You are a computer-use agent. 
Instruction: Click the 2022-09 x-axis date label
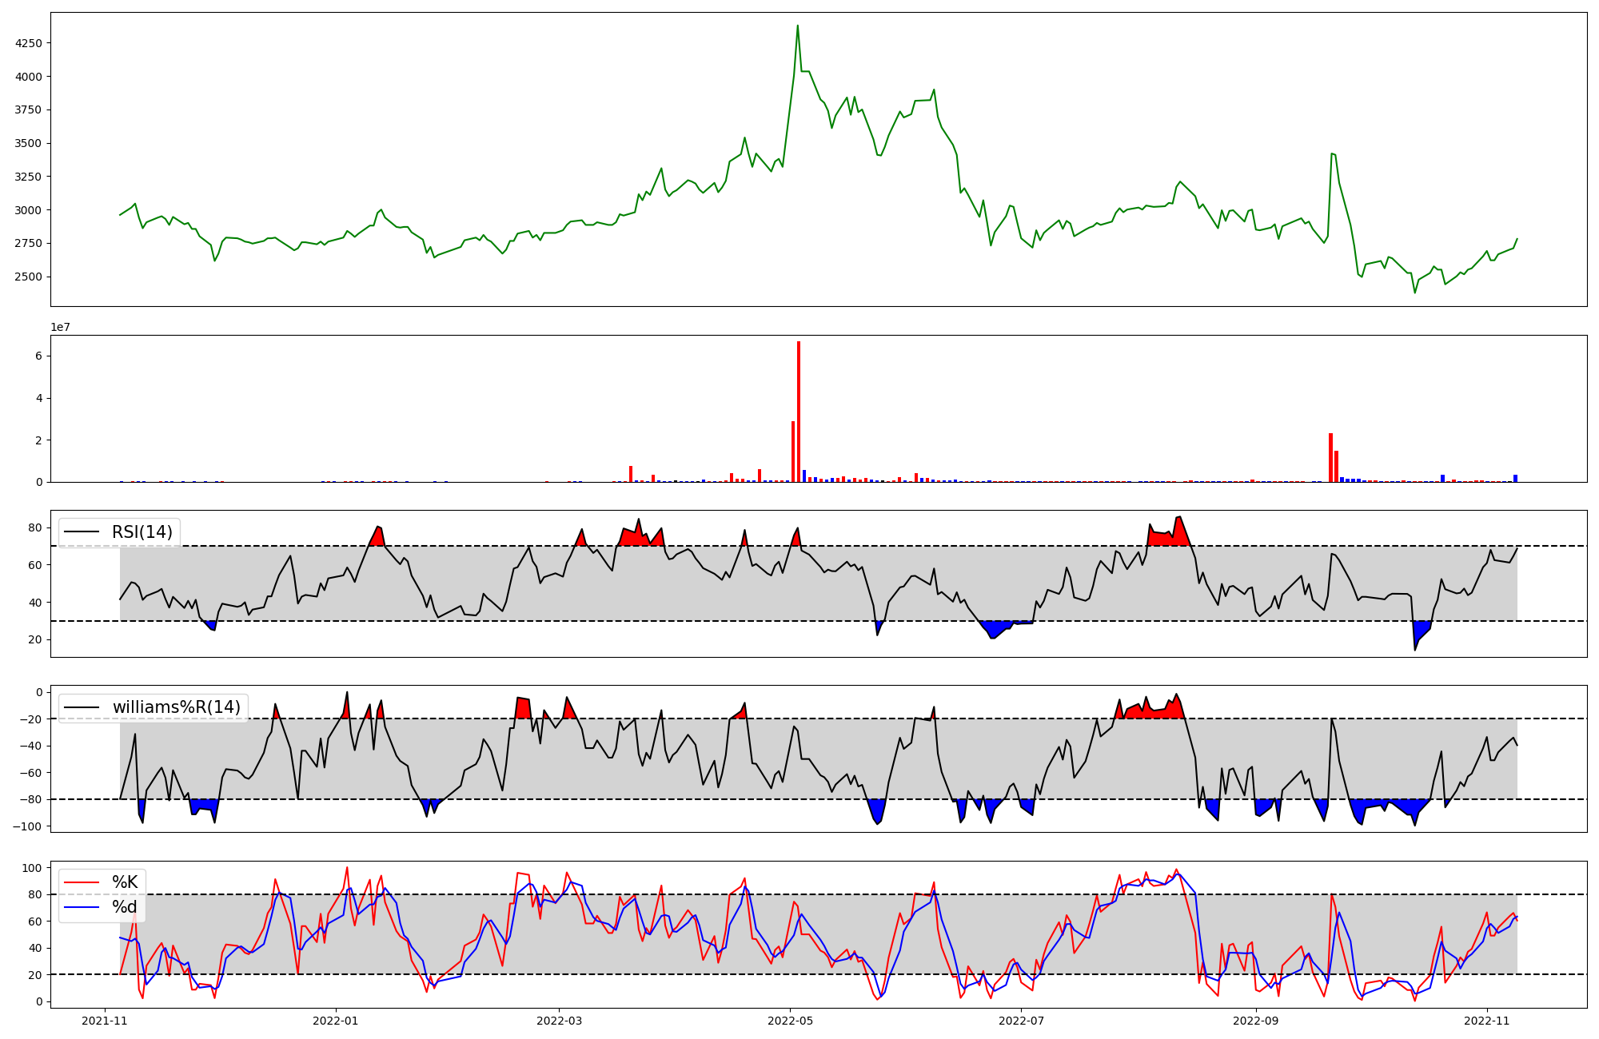click(1256, 1021)
